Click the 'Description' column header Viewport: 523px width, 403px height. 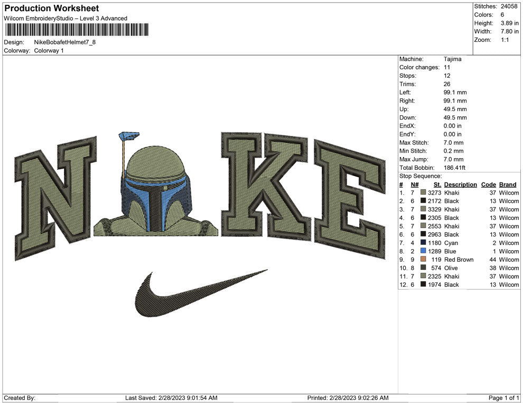(x=460, y=185)
